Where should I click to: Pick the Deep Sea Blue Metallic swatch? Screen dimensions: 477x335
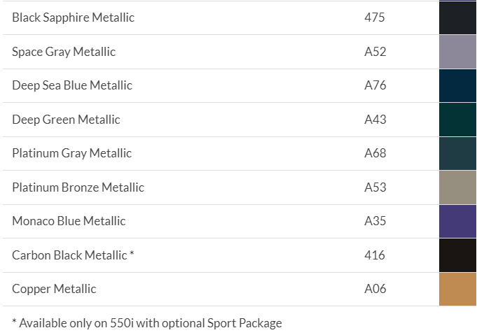click(457, 85)
